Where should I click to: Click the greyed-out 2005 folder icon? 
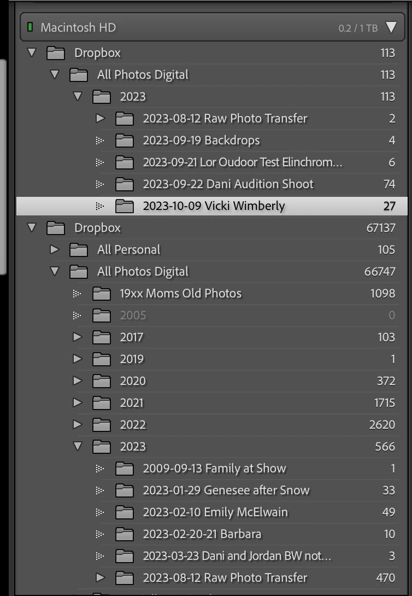(102, 315)
